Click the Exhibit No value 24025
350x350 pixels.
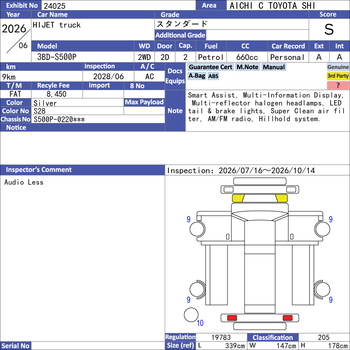54,6
